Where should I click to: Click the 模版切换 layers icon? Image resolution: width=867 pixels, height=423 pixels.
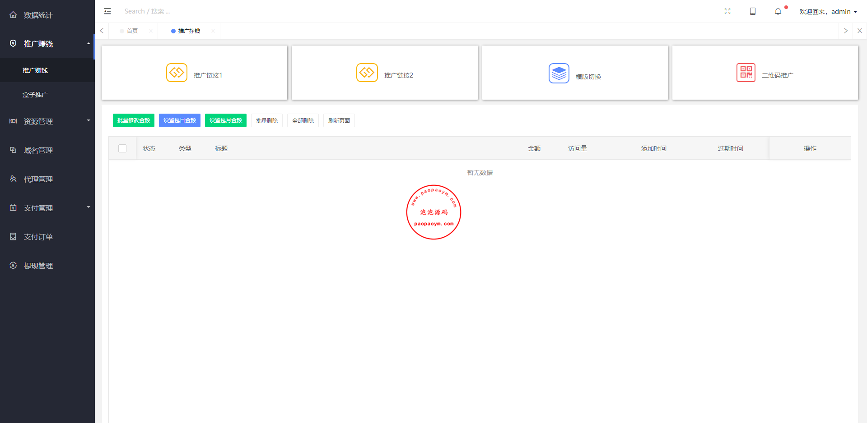pyautogui.click(x=559, y=73)
